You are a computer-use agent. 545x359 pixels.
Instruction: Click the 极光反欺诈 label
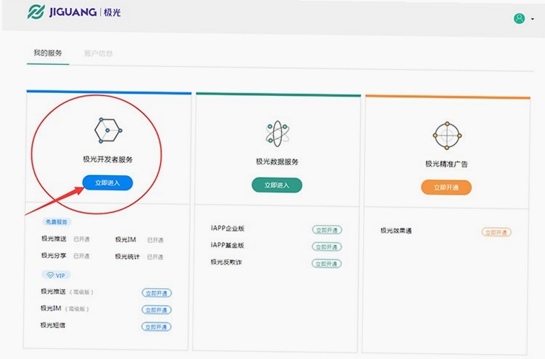point(226,262)
